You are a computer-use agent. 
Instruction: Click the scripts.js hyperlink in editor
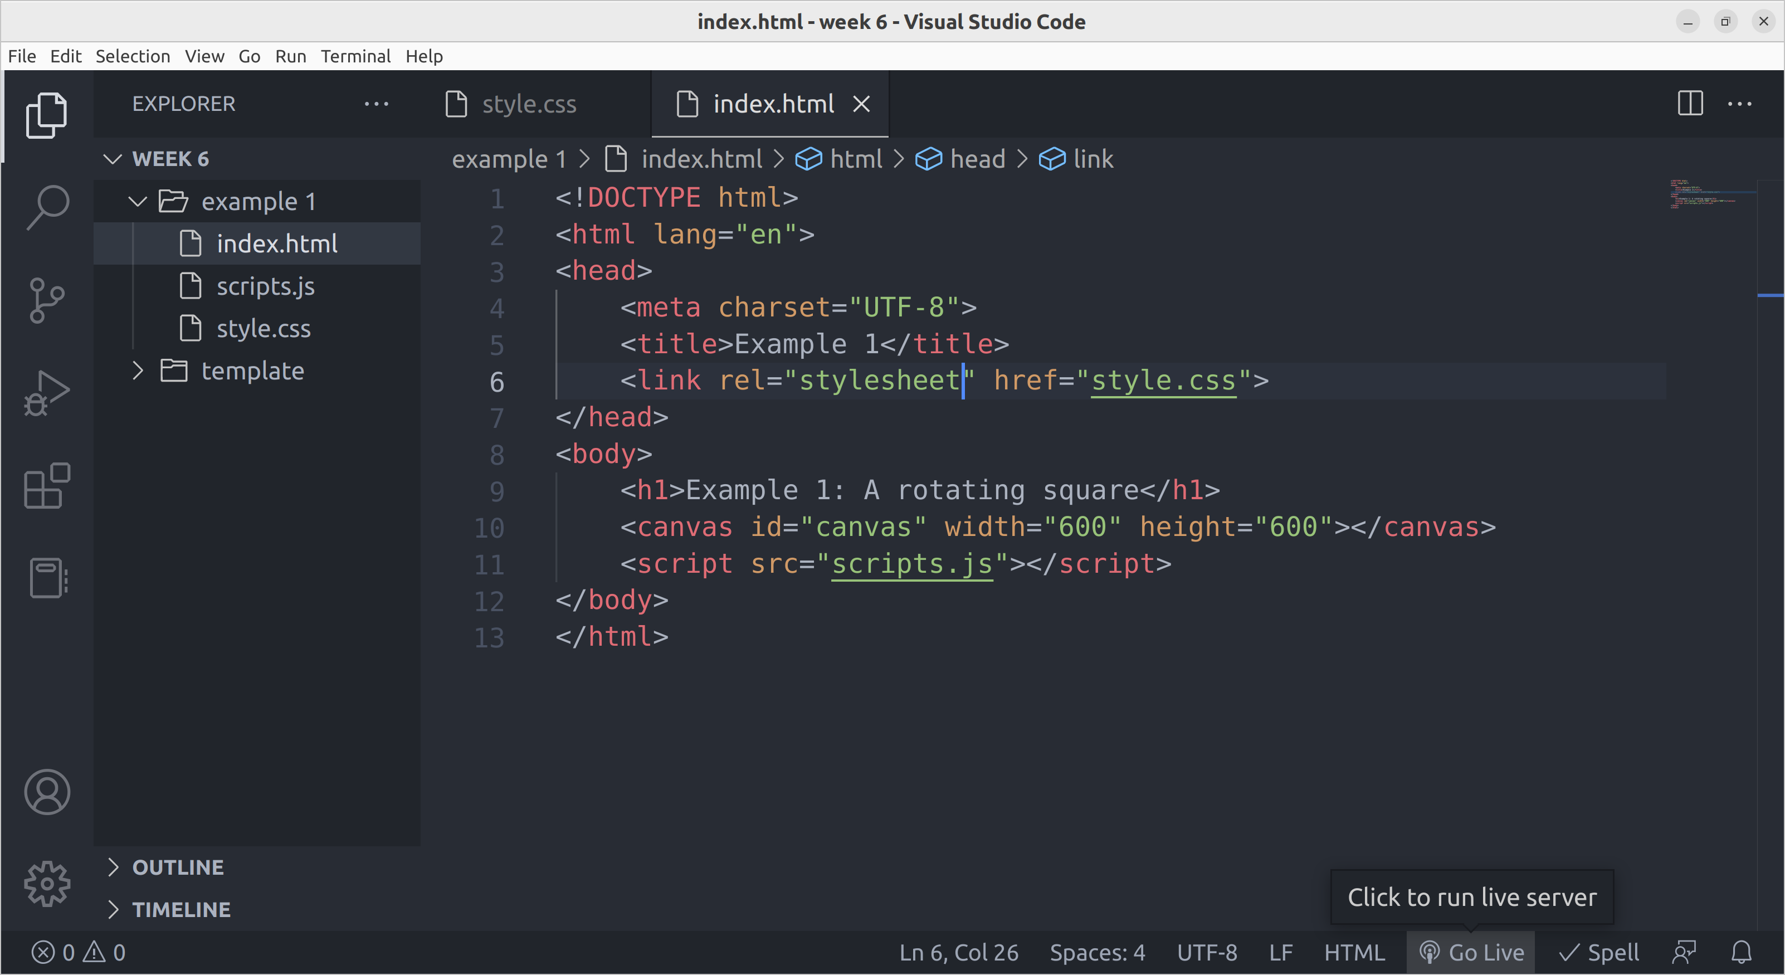(x=915, y=563)
